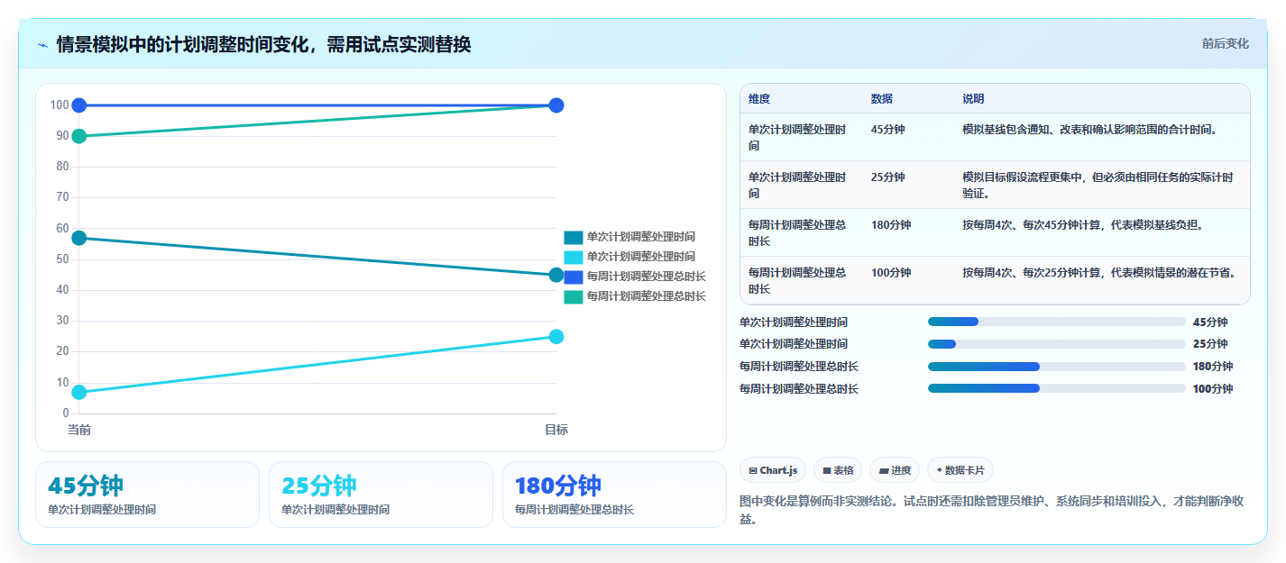Click the description starting 模拟目标假设流程更集中

pyautogui.click(x=1098, y=185)
